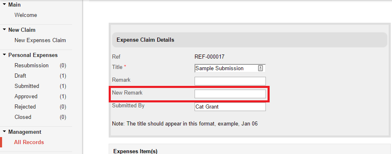The image size is (392, 154).
Task: Collapse the New Claim section arrow
Action: (x=4, y=29)
